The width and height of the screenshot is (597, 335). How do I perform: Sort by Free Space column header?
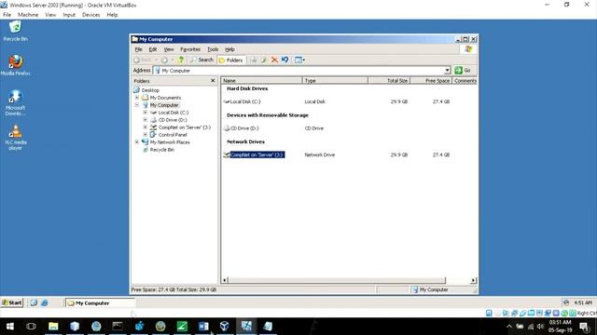click(431, 81)
